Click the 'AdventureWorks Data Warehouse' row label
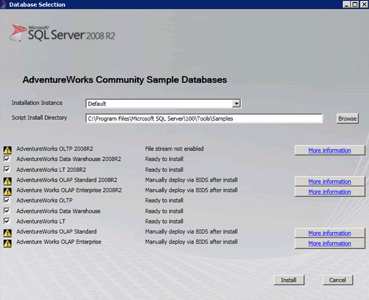 59,211
